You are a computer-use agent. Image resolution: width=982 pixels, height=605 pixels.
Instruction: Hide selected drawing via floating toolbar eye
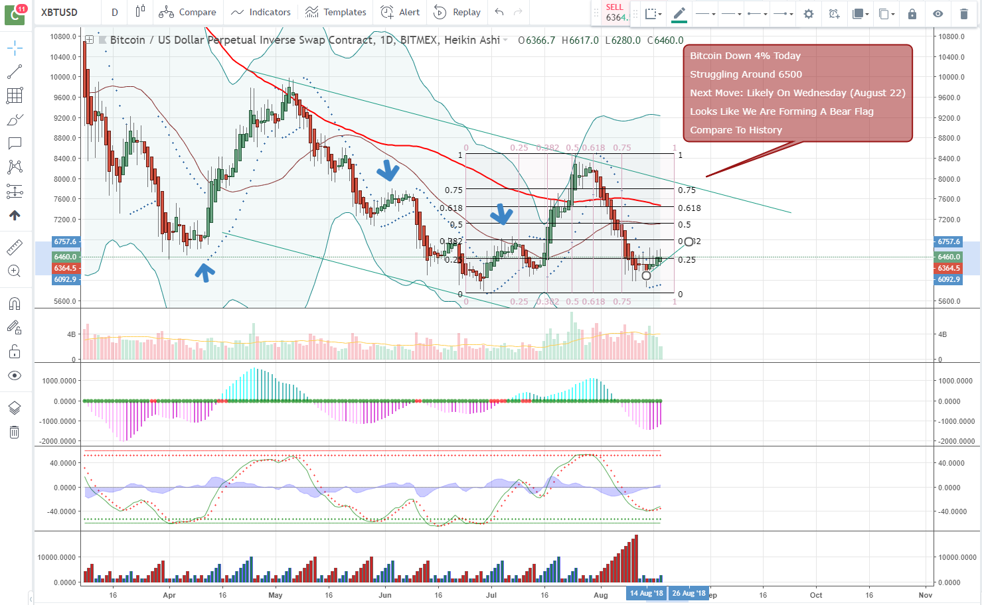(938, 13)
